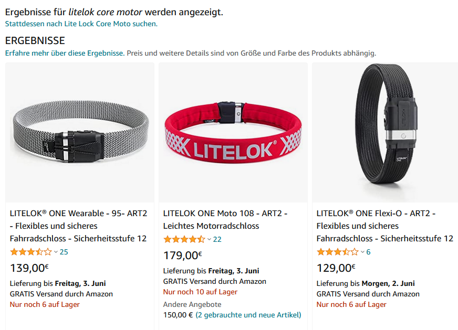Open '2 gebrauchte und neue Artikel' offers
This screenshot has width=458, height=330.
click(248, 315)
